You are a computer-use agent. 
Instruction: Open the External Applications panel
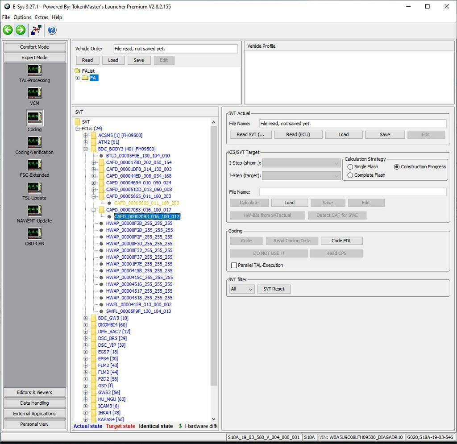[x=34, y=414]
